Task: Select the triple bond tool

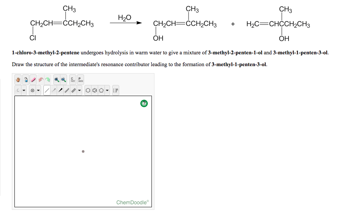Action: [x=73, y=89]
